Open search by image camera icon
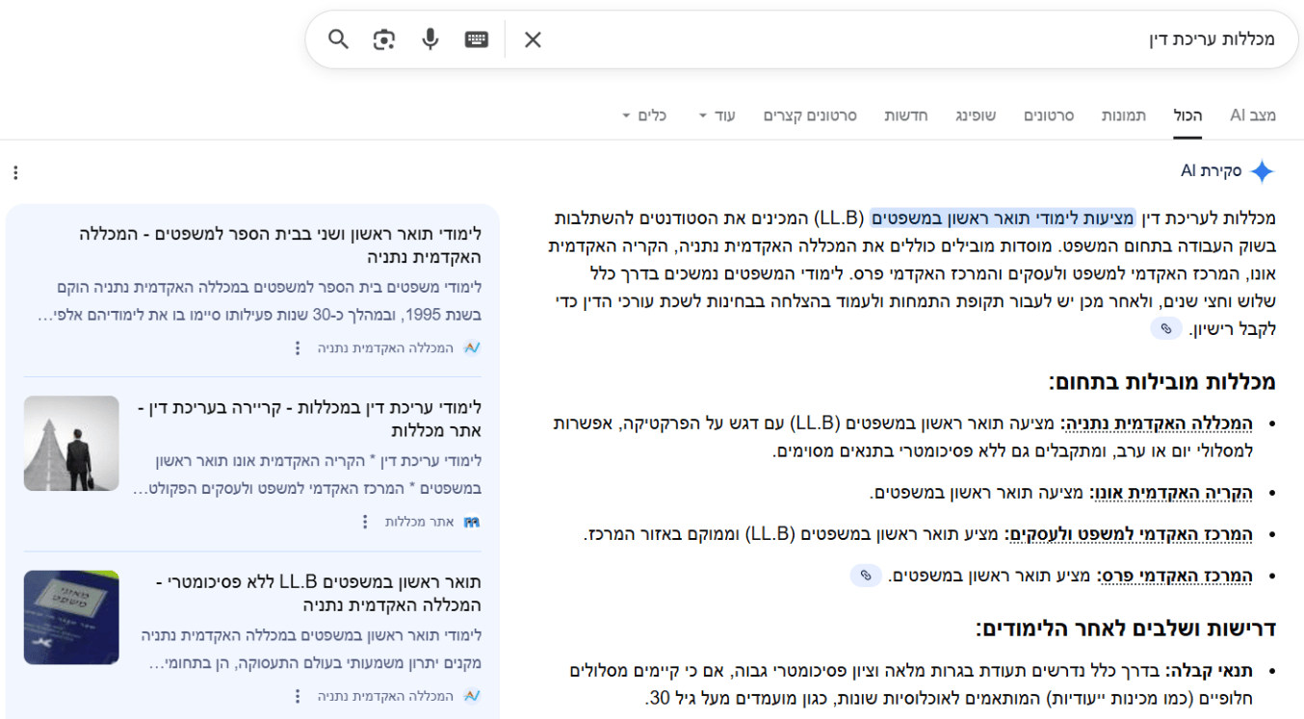The image size is (1304, 719). (384, 39)
